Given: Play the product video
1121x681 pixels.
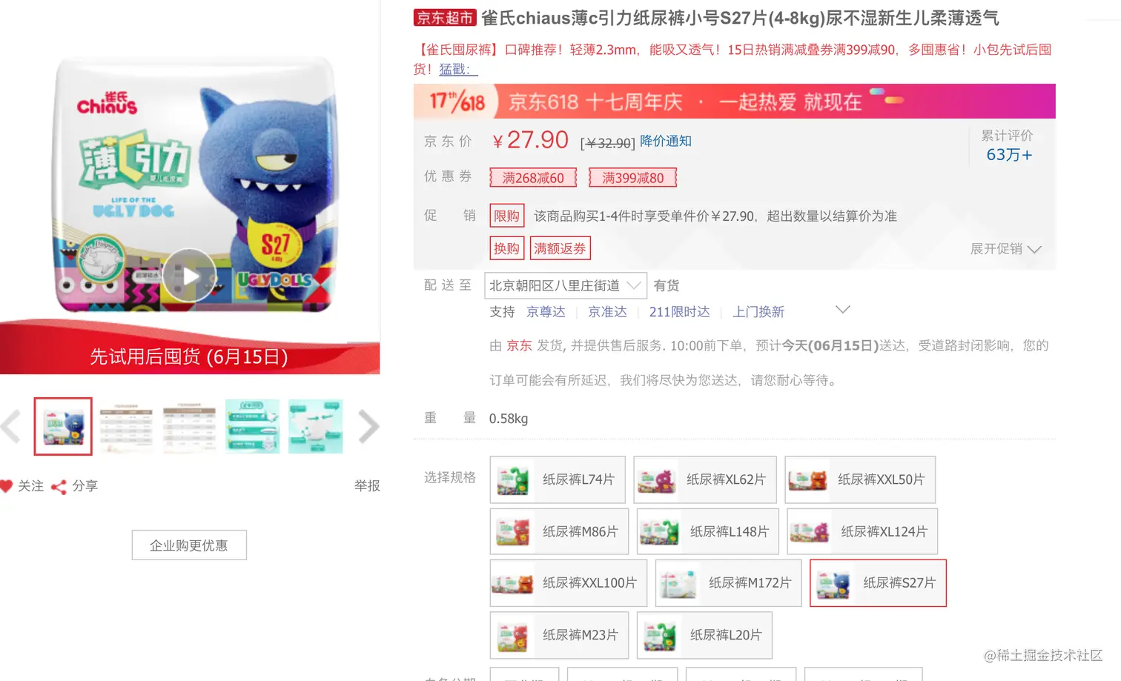Looking at the screenshot, I should [x=189, y=275].
